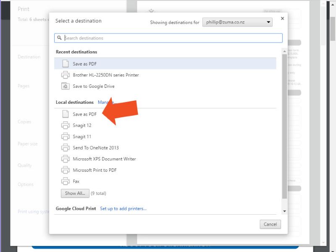Click Set up to add printers

pyautogui.click(x=123, y=208)
